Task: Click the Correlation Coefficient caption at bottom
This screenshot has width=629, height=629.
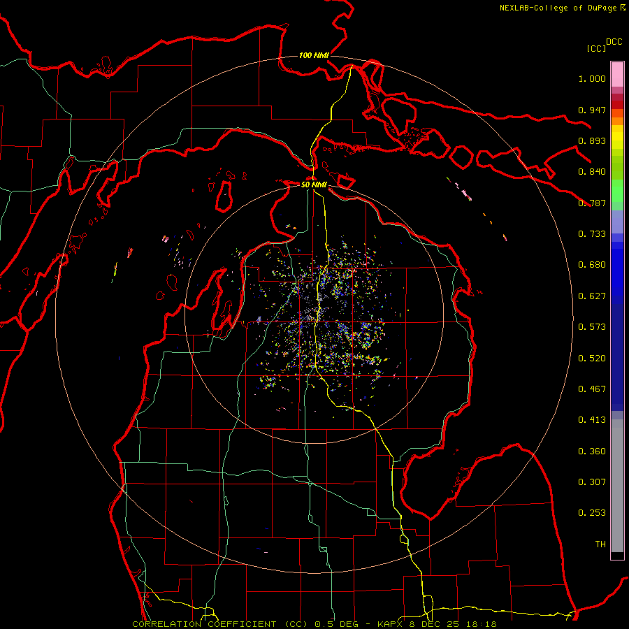Action: pos(314,624)
